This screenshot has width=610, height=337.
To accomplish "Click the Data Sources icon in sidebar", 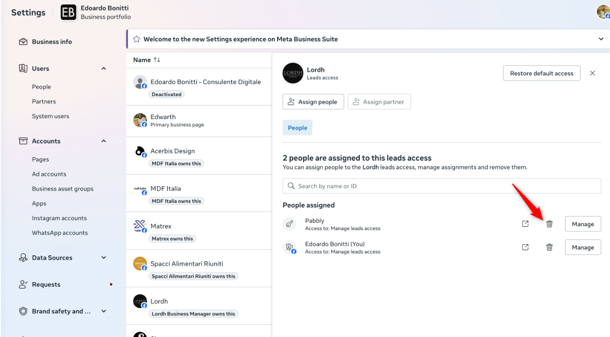I will click(x=23, y=258).
